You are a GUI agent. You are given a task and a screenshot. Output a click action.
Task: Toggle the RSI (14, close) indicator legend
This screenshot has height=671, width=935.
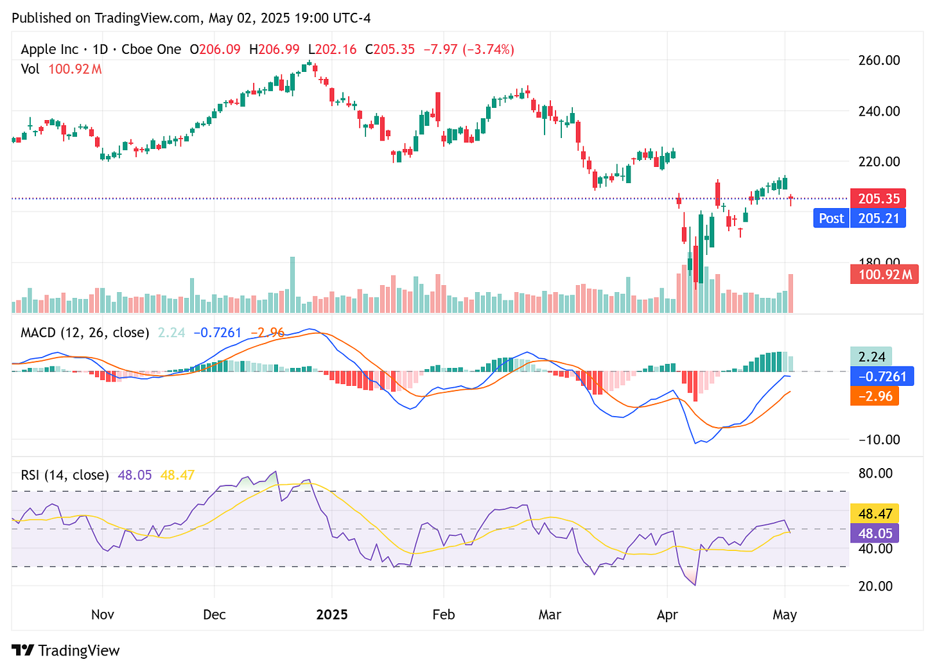click(x=64, y=475)
